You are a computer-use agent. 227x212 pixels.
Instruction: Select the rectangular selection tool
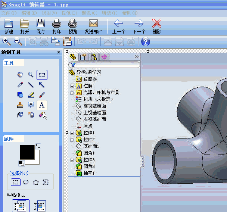coord(42,75)
